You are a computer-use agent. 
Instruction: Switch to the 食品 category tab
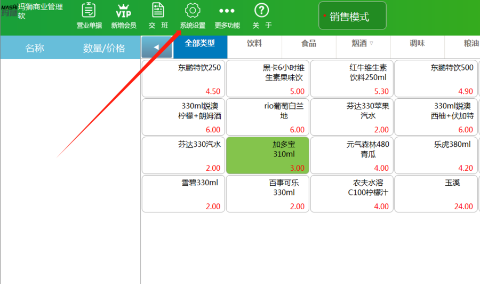[x=309, y=47]
